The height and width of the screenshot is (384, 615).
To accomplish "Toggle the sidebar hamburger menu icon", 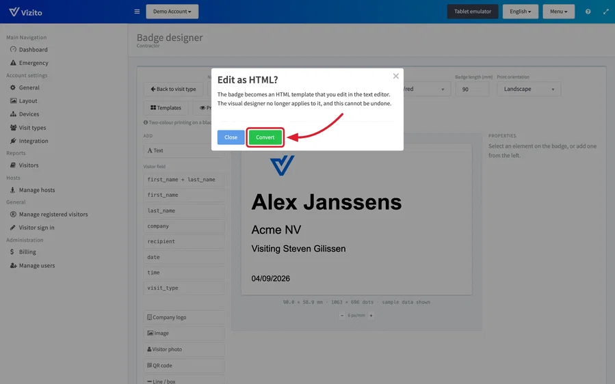I will [137, 12].
